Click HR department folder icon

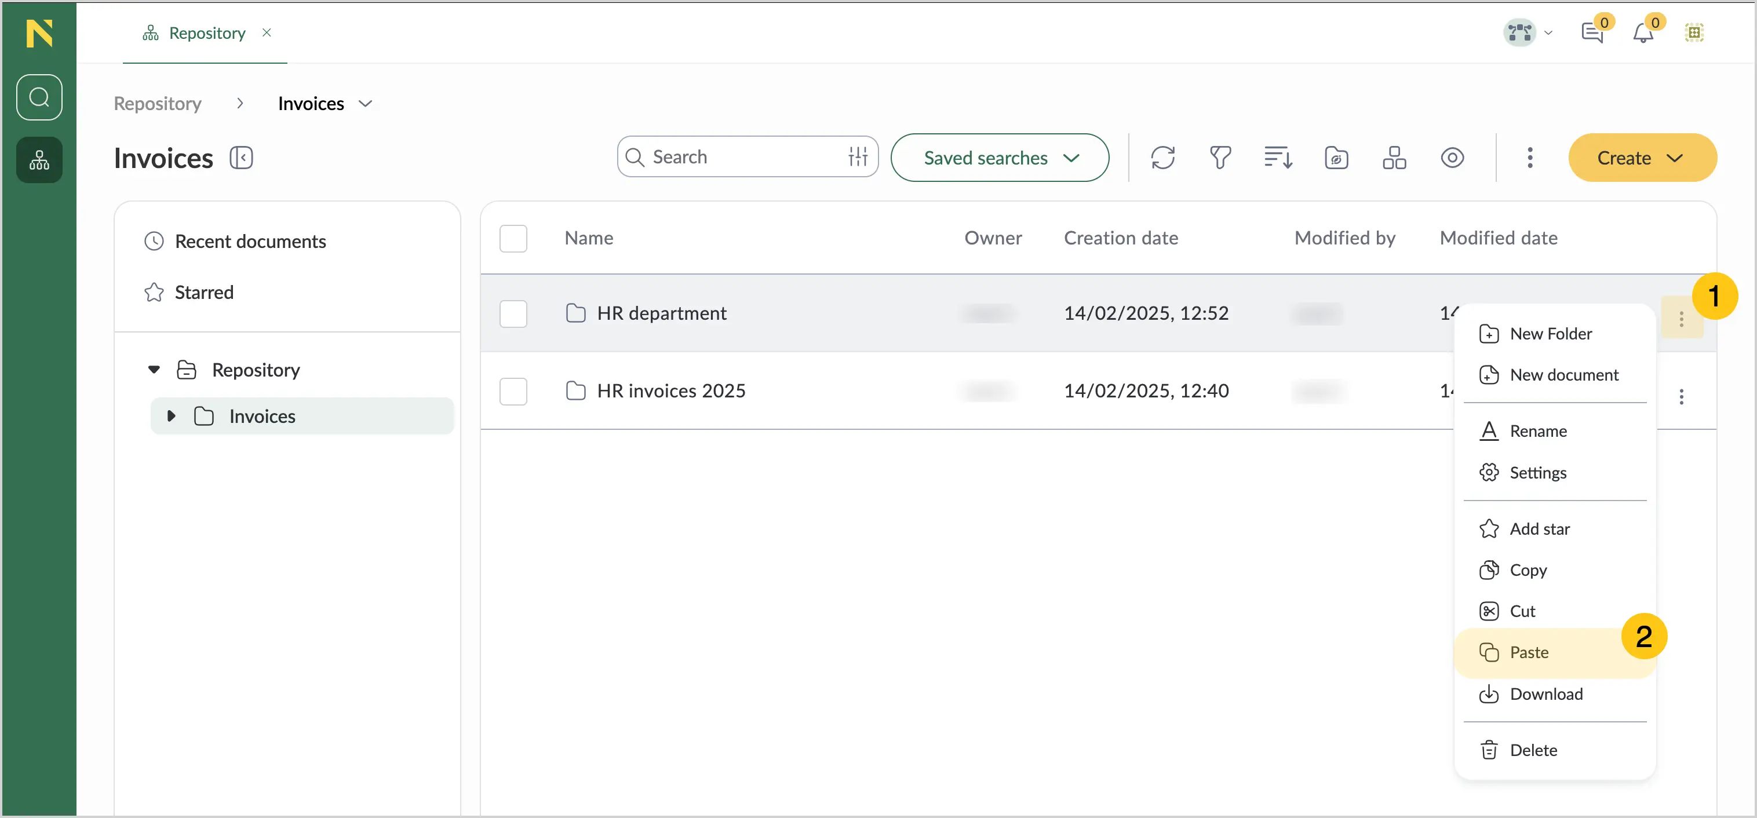[x=575, y=313]
